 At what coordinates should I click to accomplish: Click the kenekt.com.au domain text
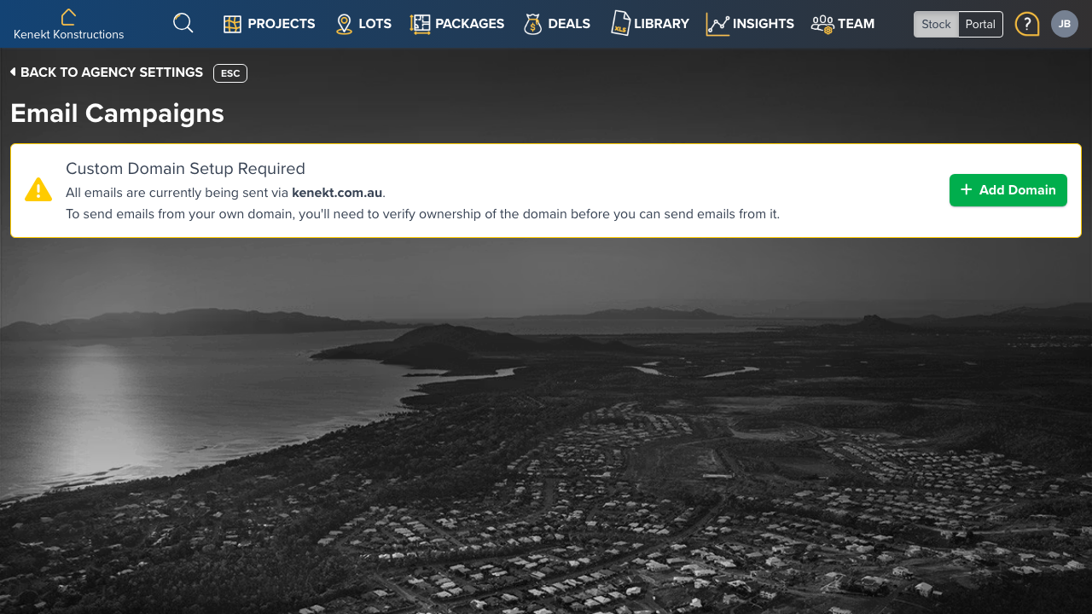pyautogui.click(x=337, y=193)
